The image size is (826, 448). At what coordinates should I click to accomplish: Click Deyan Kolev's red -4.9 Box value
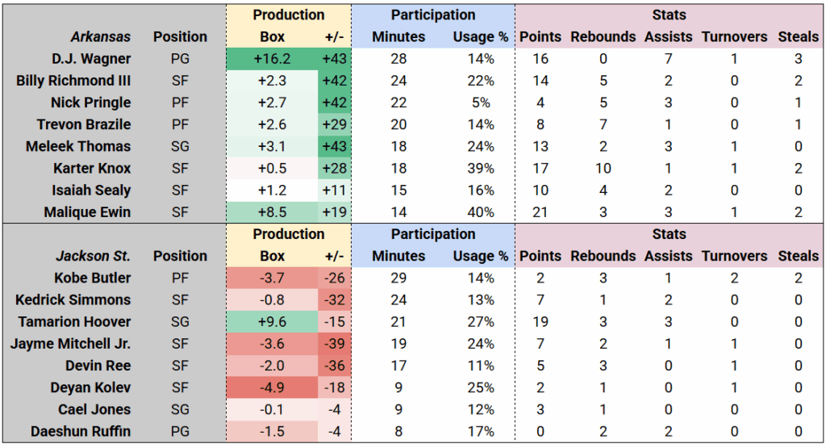(272, 387)
